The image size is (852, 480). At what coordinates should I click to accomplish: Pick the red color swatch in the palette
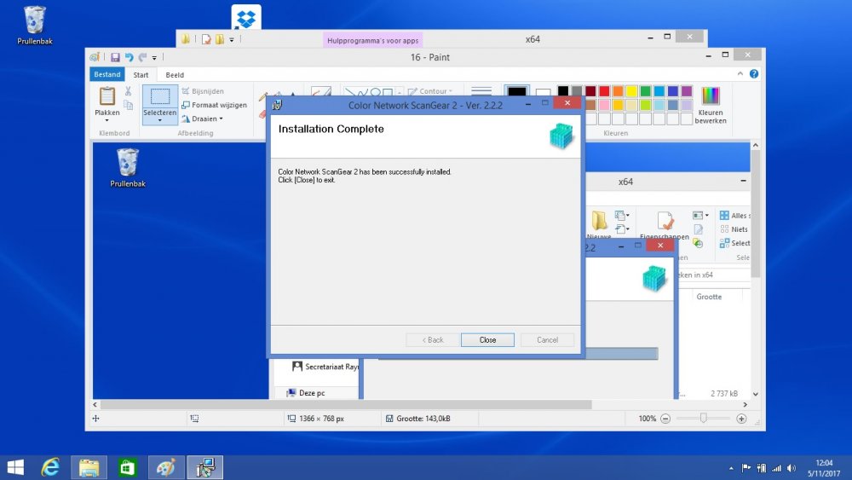pyautogui.click(x=604, y=91)
